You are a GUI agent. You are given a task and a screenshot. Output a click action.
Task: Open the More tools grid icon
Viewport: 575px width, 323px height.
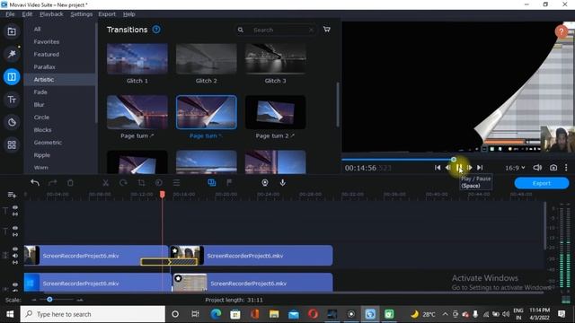(x=12, y=145)
